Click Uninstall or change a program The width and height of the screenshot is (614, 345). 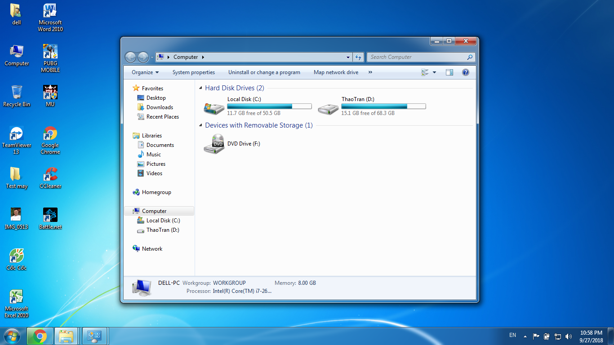pos(264,72)
